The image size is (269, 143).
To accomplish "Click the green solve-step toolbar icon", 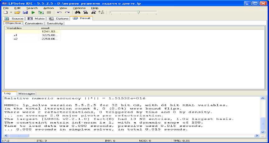I will coord(41,12).
